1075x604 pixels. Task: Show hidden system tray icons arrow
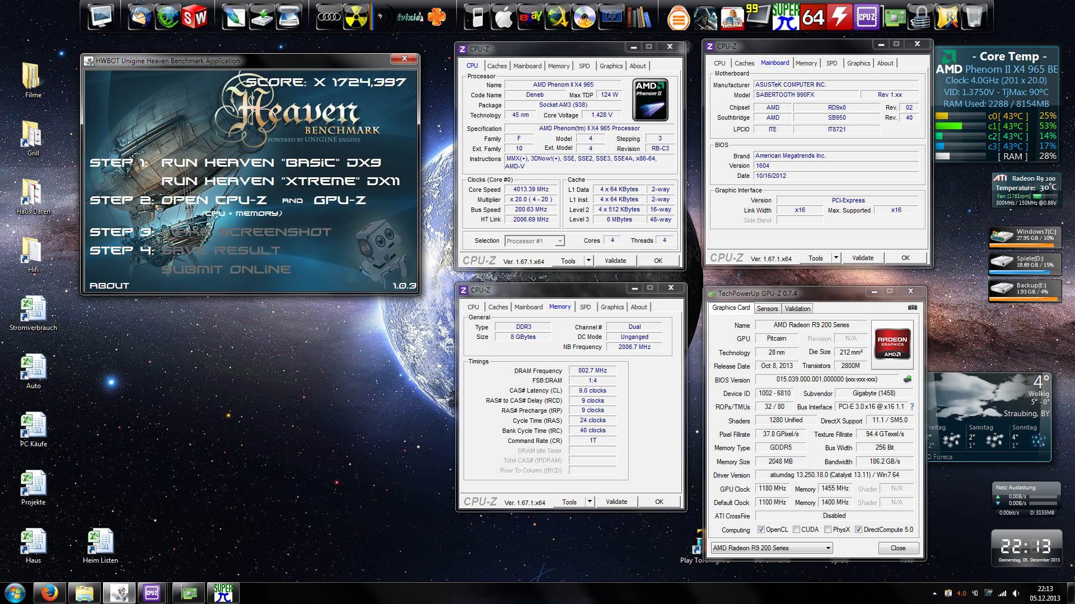click(x=934, y=593)
